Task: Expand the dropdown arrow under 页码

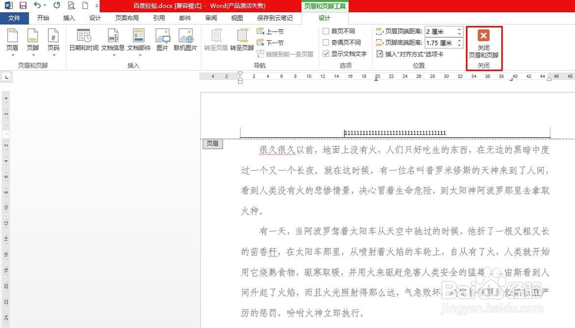Action: [53, 55]
